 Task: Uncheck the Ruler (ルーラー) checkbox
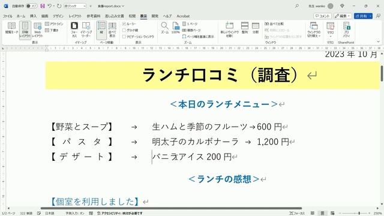[124, 24]
